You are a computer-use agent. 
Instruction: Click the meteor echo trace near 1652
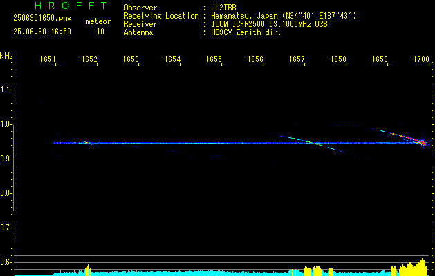click(86, 143)
